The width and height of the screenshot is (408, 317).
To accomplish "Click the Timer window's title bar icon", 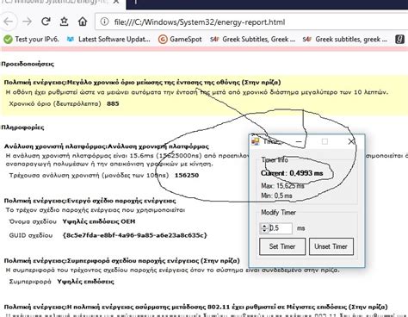I will pyautogui.click(x=256, y=141).
